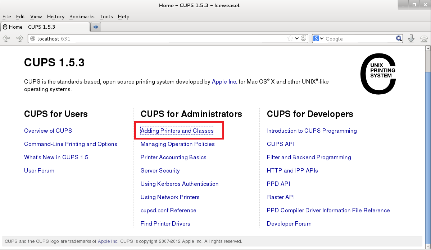Viewport: 431px width, 250px height.
Task: Open the Tools menu
Action: [x=106, y=17]
